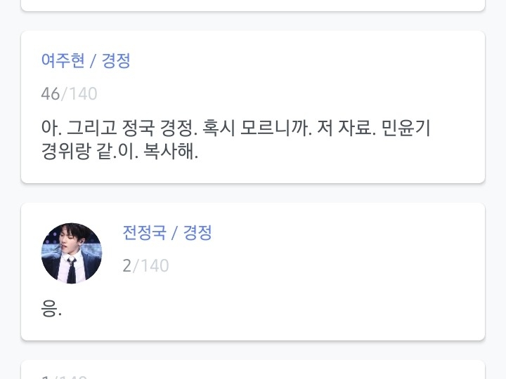Viewport: 506px width, 379px height.
Task: Click the 2/140 character counter
Action: 145,266
